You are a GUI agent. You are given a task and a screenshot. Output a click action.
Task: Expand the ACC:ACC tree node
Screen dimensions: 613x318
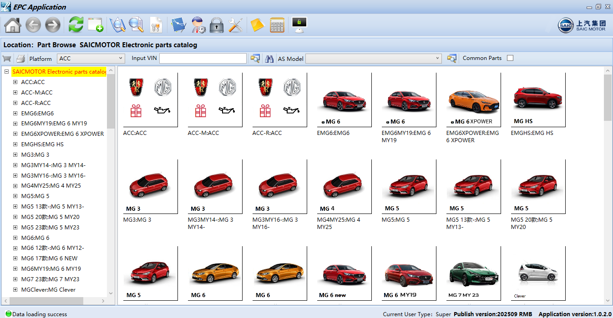pos(15,82)
